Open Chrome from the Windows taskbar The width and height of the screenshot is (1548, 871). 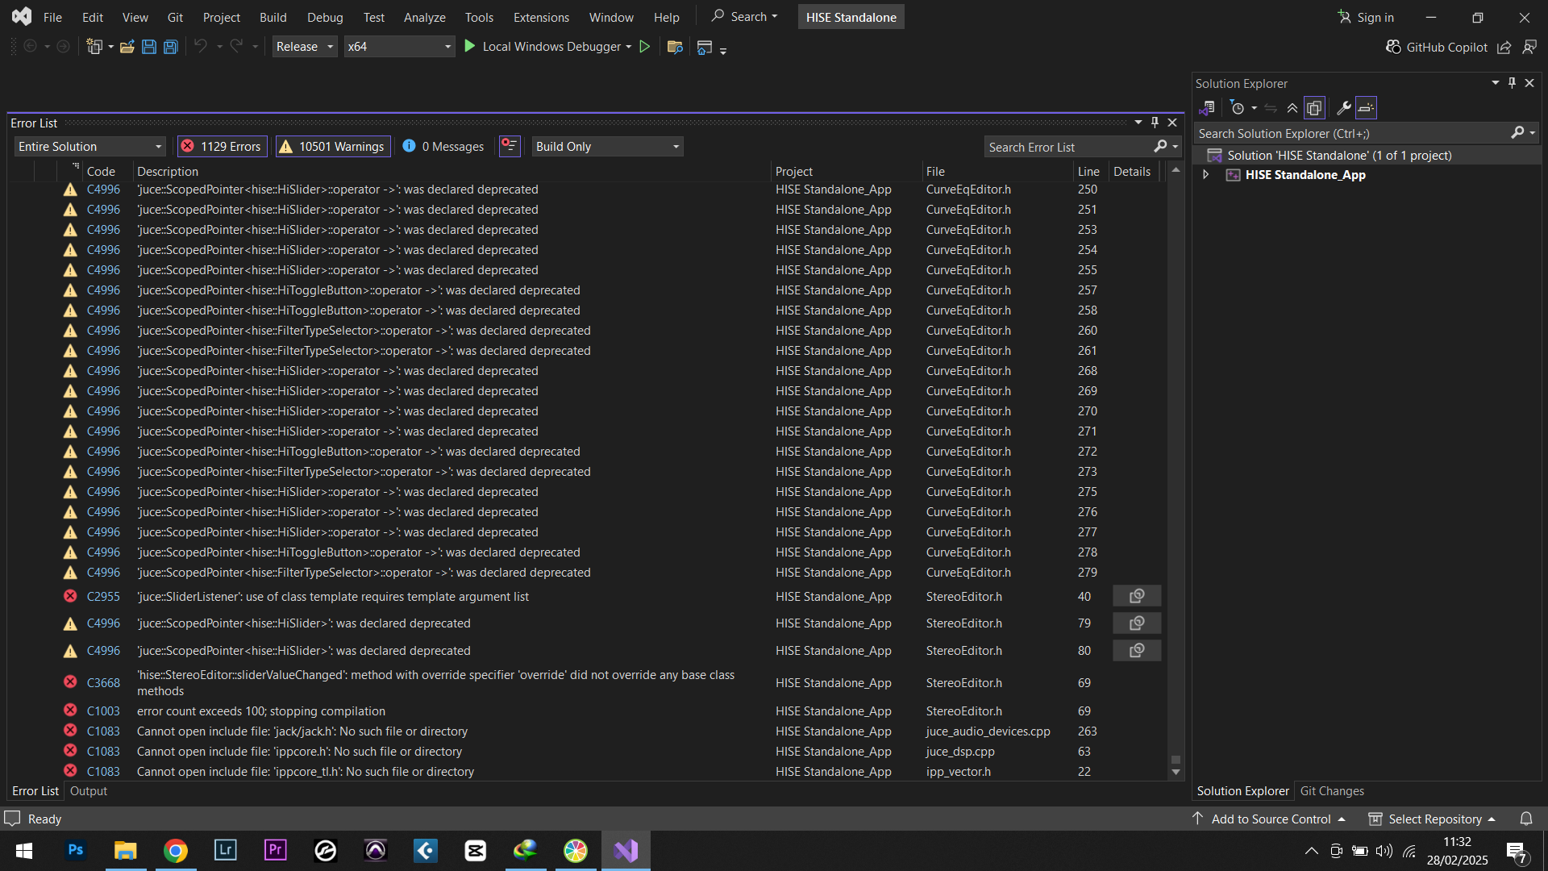(x=176, y=850)
